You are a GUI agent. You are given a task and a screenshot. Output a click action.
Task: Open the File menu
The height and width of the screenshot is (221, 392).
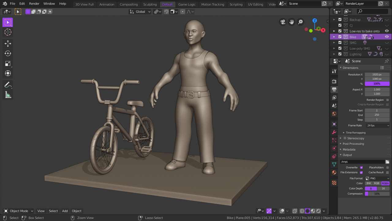click(13, 4)
